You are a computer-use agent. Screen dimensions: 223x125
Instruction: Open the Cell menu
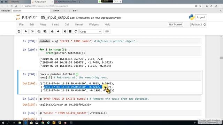pos(67,25)
